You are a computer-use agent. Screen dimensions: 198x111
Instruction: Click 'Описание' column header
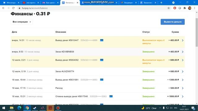coord(61,32)
